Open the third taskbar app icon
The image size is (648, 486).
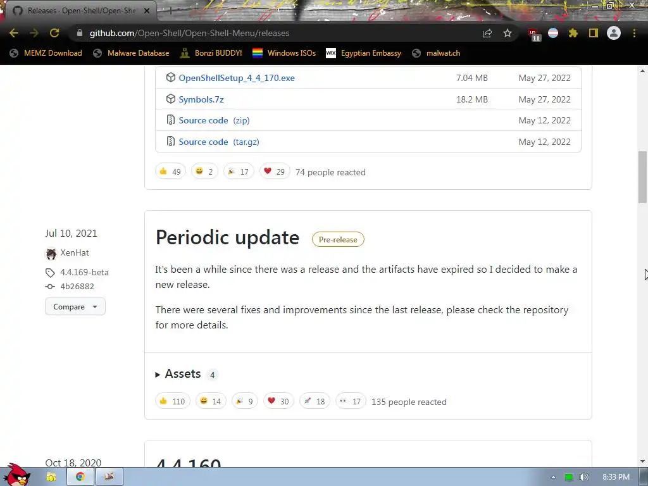tap(109, 477)
